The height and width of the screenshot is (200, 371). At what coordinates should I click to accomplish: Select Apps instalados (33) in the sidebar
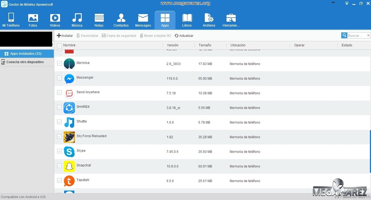click(27, 54)
